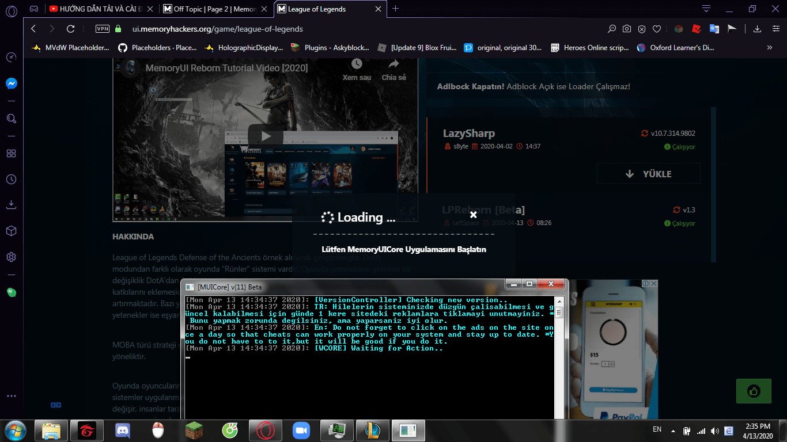Reload the current page
The width and height of the screenshot is (787, 442).
pyautogui.click(x=71, y=29)
